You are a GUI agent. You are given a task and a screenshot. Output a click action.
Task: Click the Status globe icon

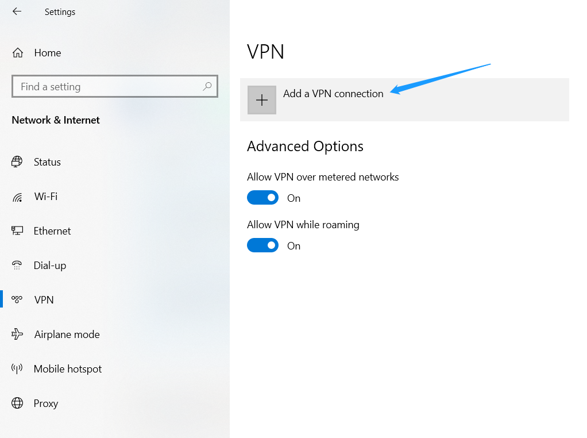point(17,162)
